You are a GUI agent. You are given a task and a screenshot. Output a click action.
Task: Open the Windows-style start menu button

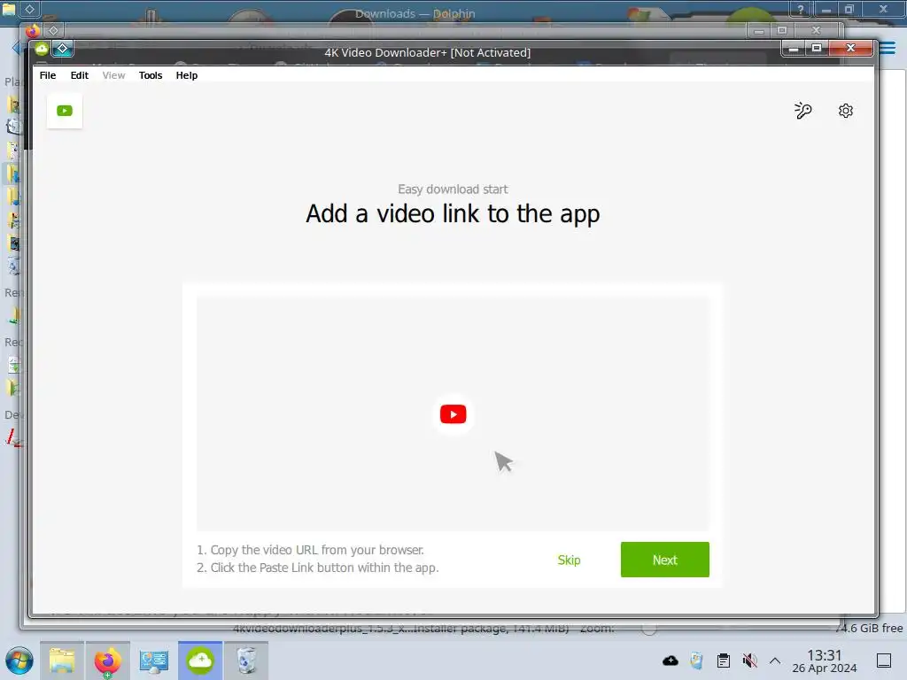tap(19, 661)
